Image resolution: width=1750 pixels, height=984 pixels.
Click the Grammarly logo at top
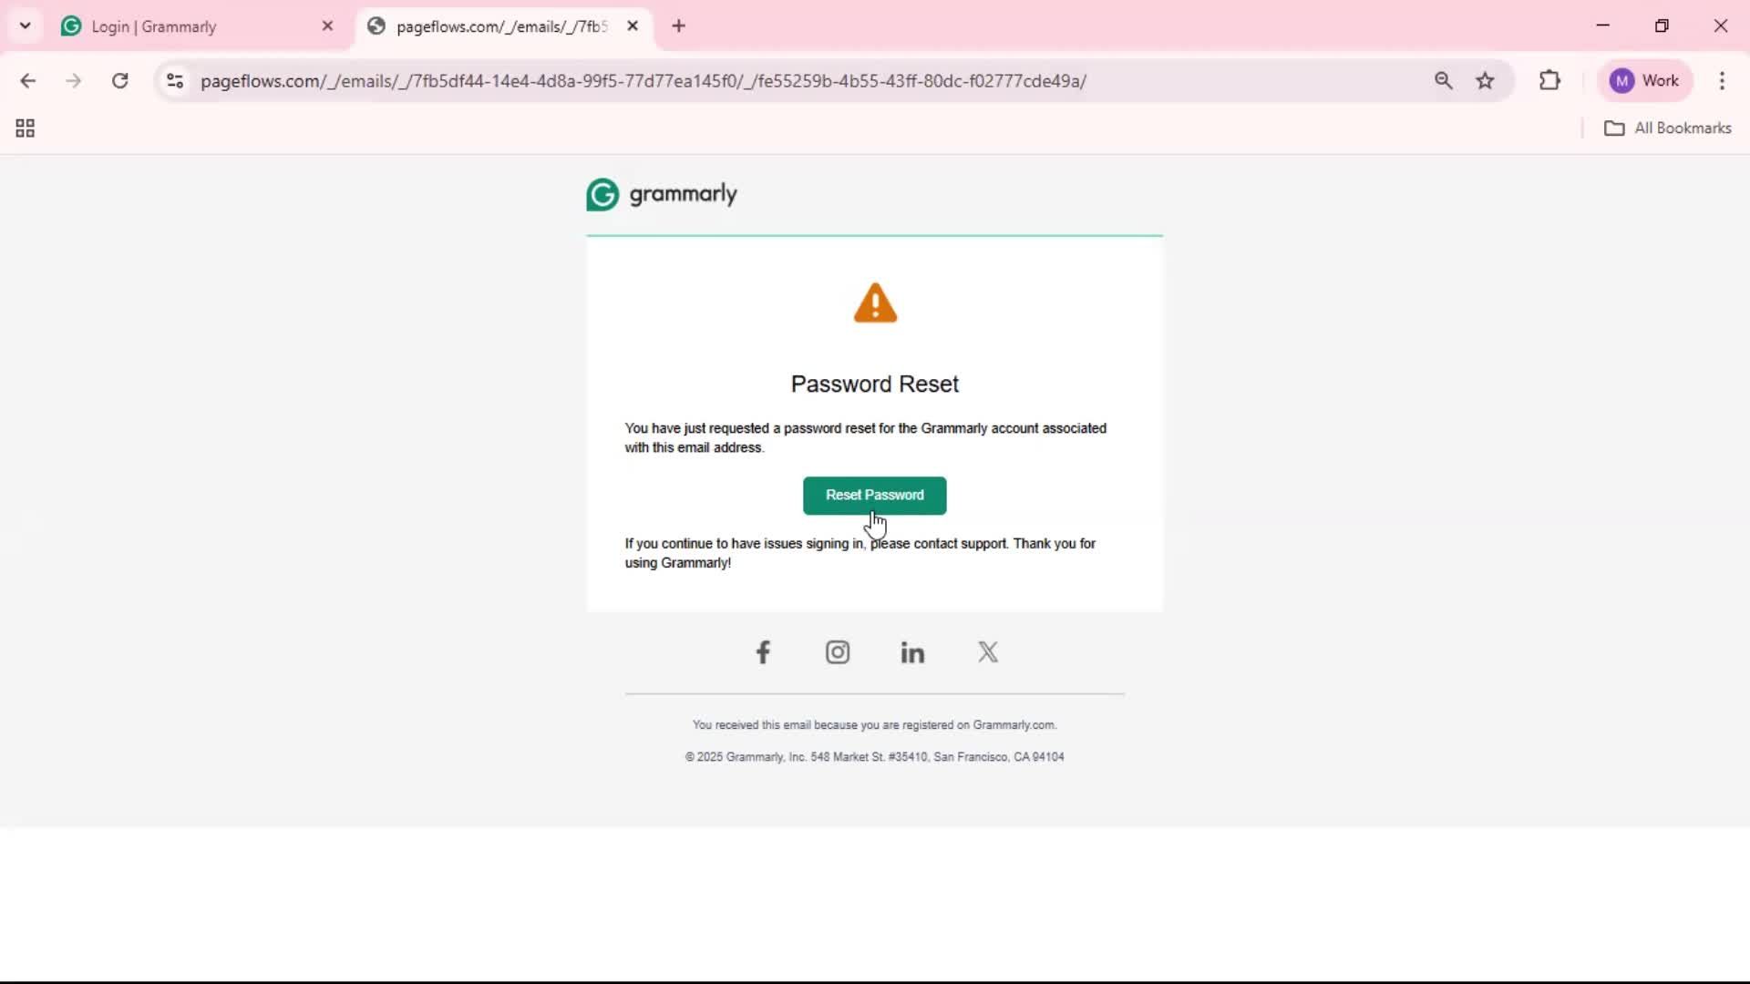point(662,194)
